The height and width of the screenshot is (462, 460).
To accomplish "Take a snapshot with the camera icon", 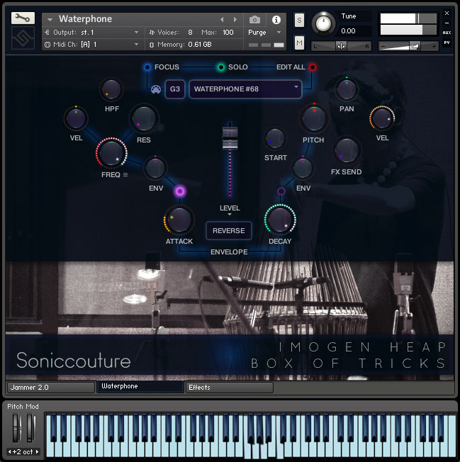I will 254,20.
